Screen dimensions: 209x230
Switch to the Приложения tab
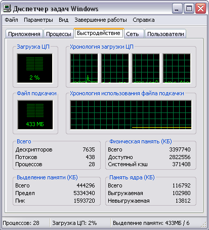pyautogui.click(x=24, y=34)
